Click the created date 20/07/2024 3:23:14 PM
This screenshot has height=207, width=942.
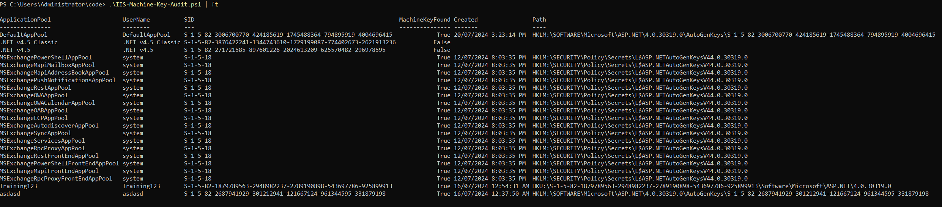click(x=490, y=35)
